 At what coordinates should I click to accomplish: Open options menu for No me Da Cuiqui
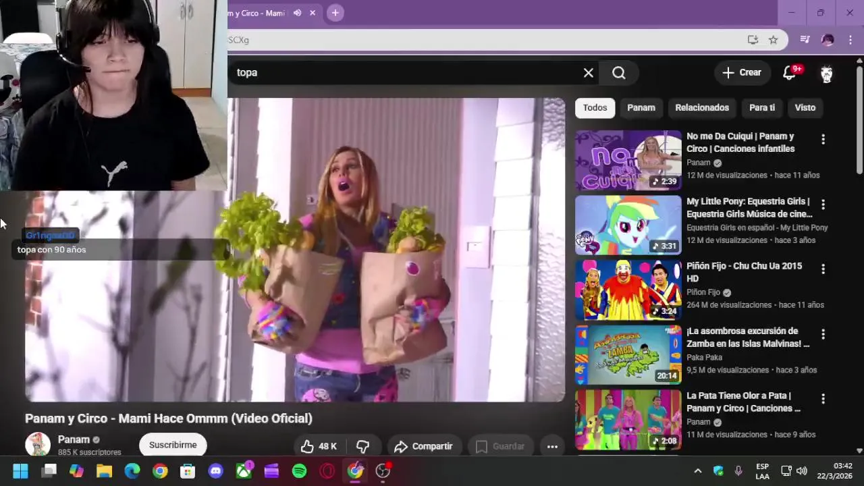pyautogui.click(x=823, y=140)
